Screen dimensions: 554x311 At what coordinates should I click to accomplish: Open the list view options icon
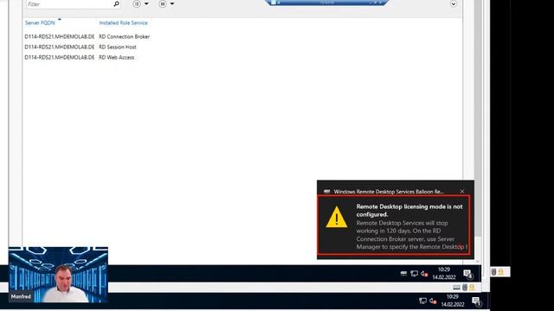137,3
